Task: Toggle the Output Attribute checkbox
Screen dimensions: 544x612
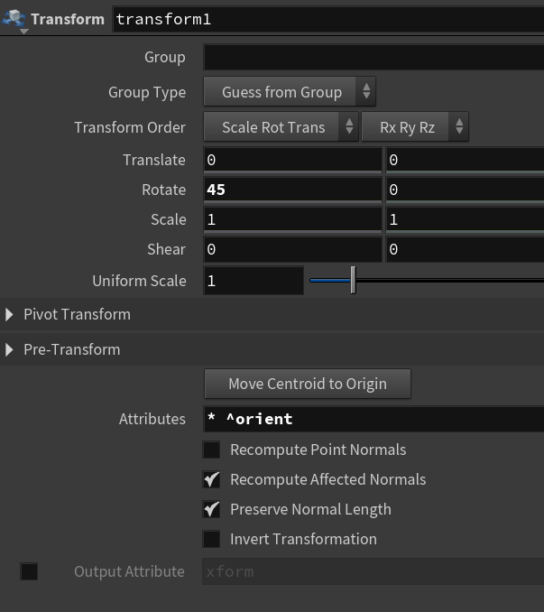Action: pos(29,571)
